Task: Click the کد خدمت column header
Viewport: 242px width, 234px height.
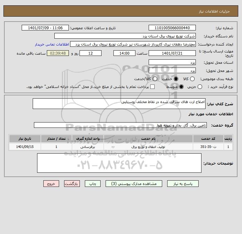Action: click(208, 139)
